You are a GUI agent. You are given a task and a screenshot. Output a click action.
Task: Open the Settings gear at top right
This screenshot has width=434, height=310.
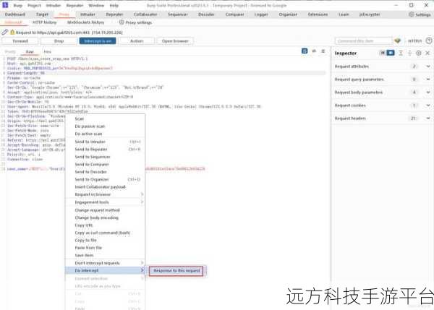(x=412, y=14)
